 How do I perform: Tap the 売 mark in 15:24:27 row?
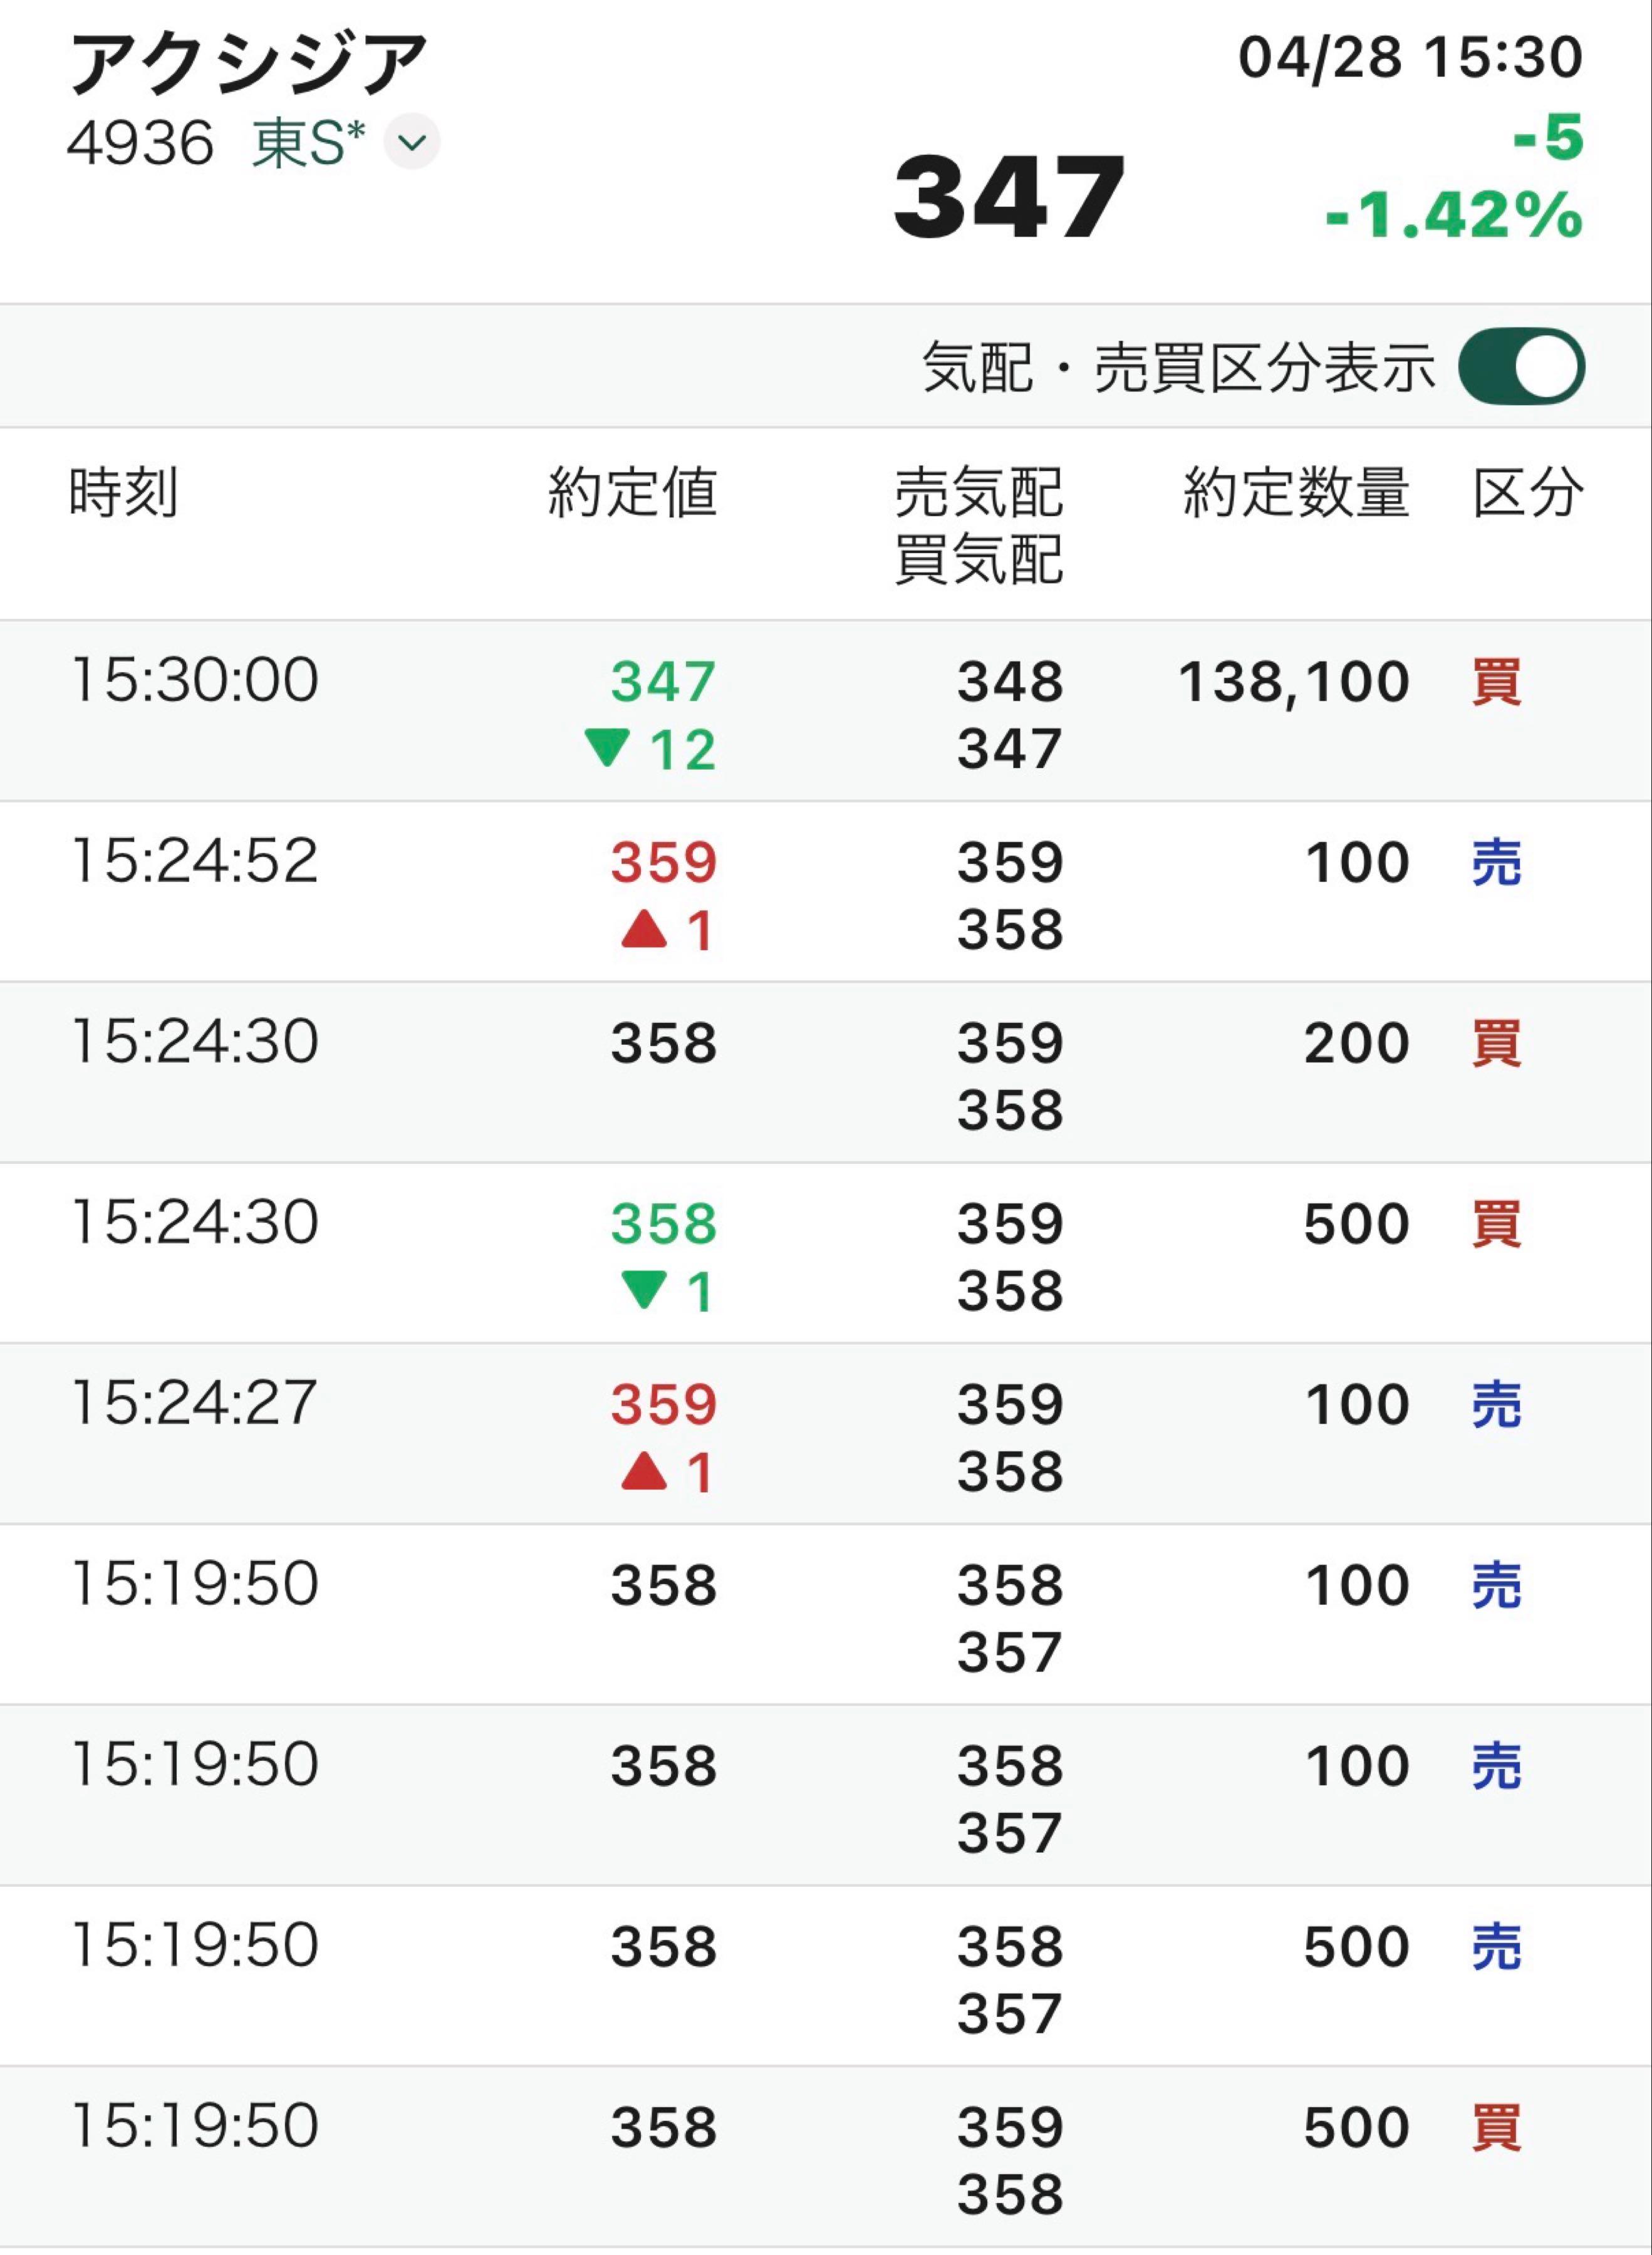(x=1496, y=1404)
